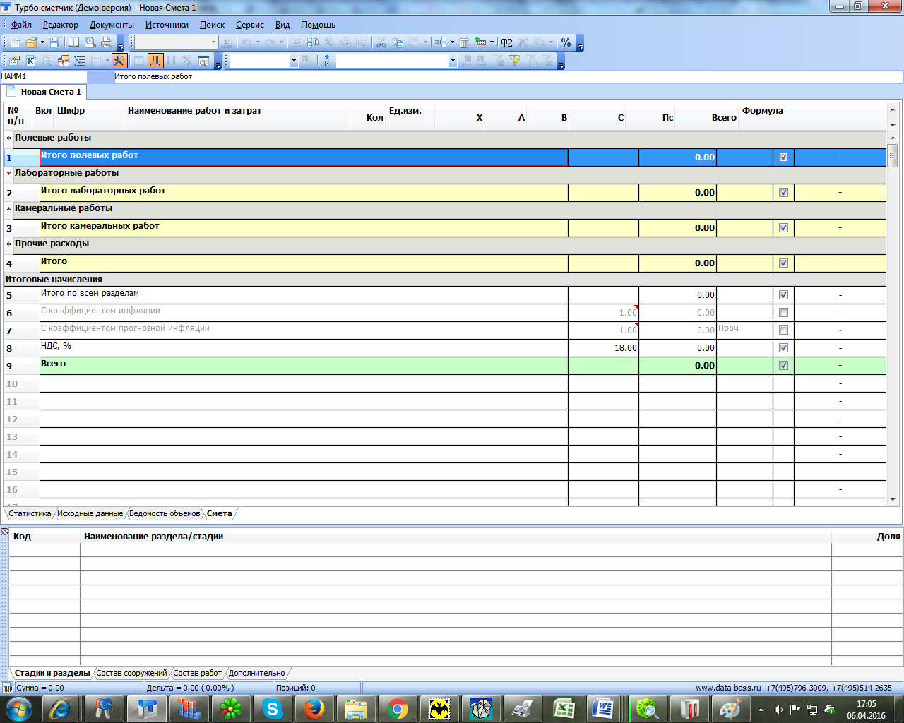The image size is (904, 723).
Task: Open the Сервис menu
Action: click(x=250, y=25)
